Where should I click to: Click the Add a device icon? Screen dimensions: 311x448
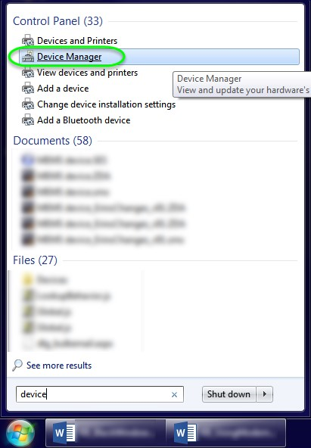[x=28, y=89]
